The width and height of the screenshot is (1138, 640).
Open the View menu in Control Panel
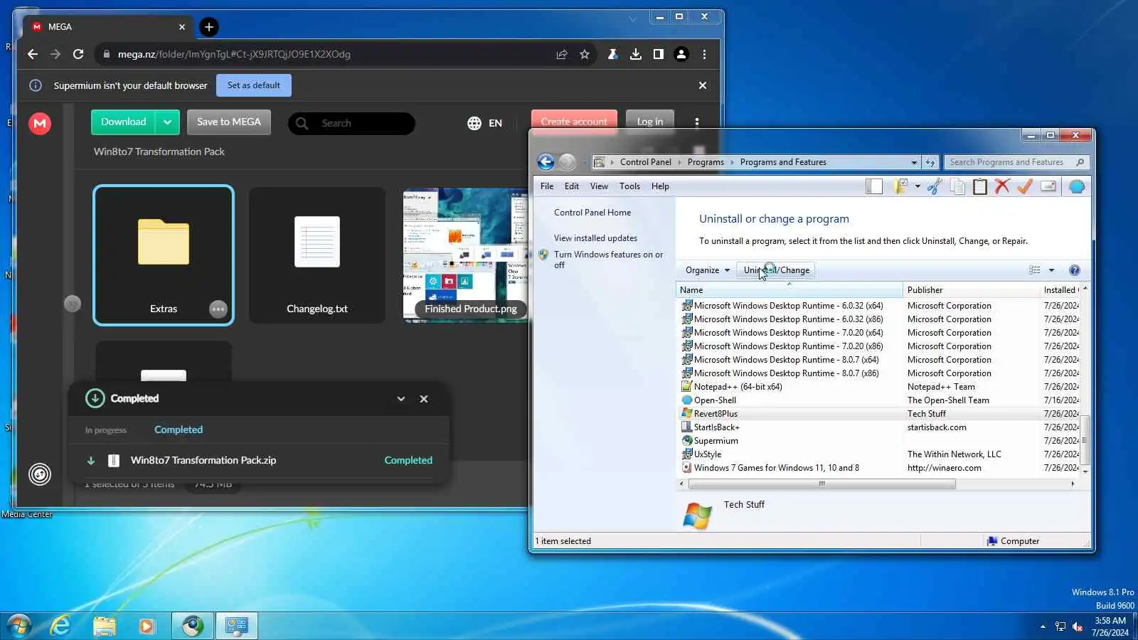click(599, 186)
